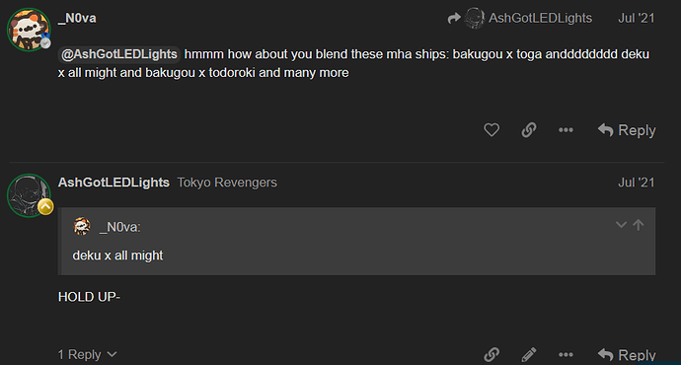Image resolution: width=681 pixels, height=365 pixels.
Task: Open _N0va's profile avatar
Action: click(x=29, y=30)
